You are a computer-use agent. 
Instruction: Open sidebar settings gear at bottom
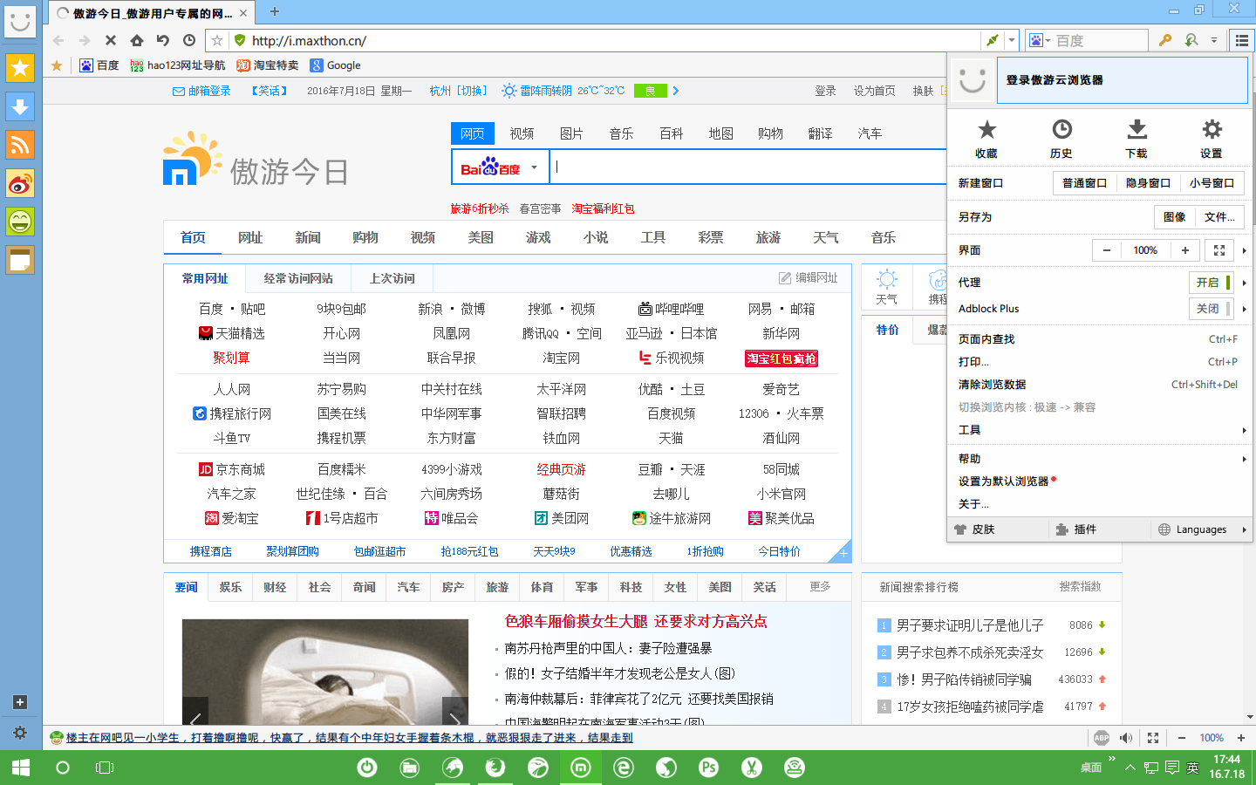(x=20, y=733)
